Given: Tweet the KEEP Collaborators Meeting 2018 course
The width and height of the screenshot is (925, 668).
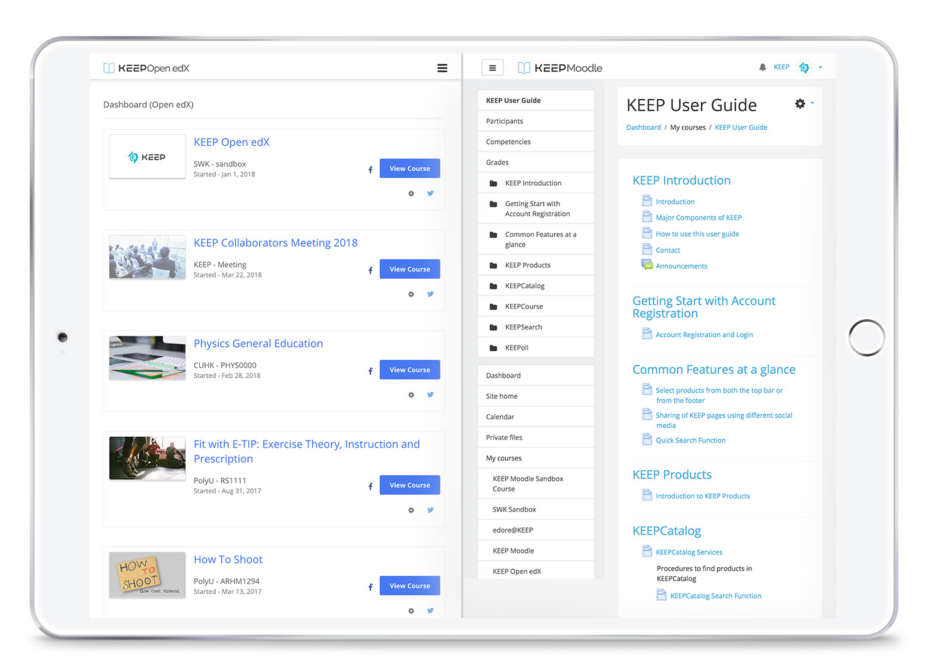Looking at the screenshot, I should click(x=430, y=294).
